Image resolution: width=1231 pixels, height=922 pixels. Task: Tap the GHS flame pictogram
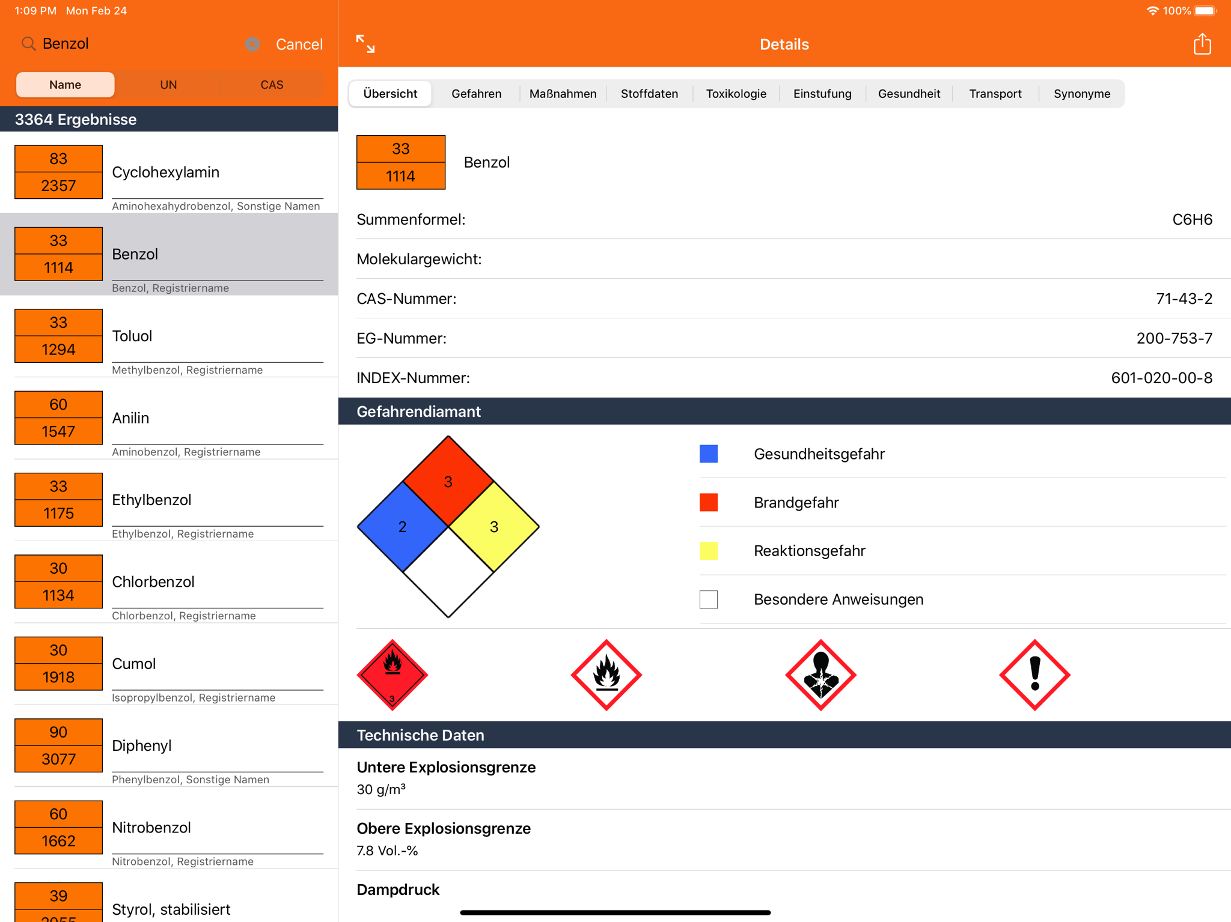pos(606,675)
